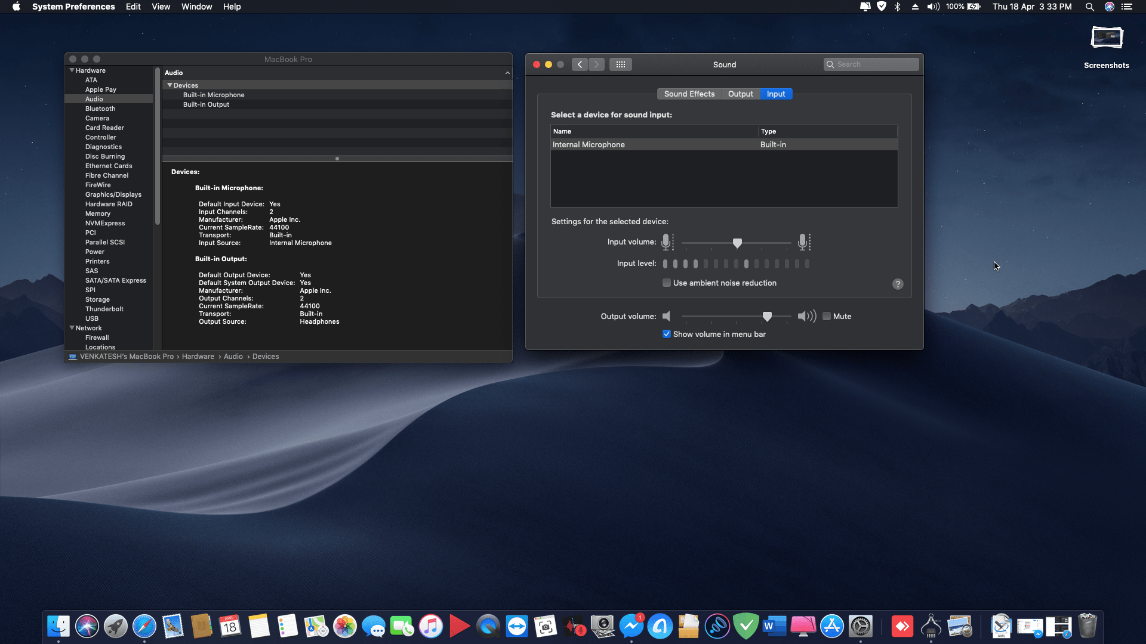1146x644 pixels.
Task: Open the Window menu
Action: pos(196,7)
